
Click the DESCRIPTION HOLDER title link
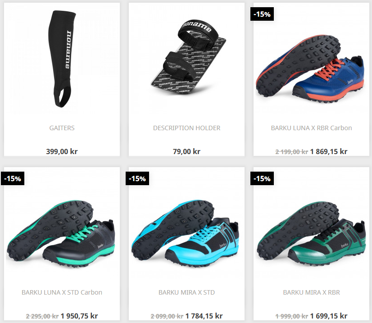tap(187, 128)
